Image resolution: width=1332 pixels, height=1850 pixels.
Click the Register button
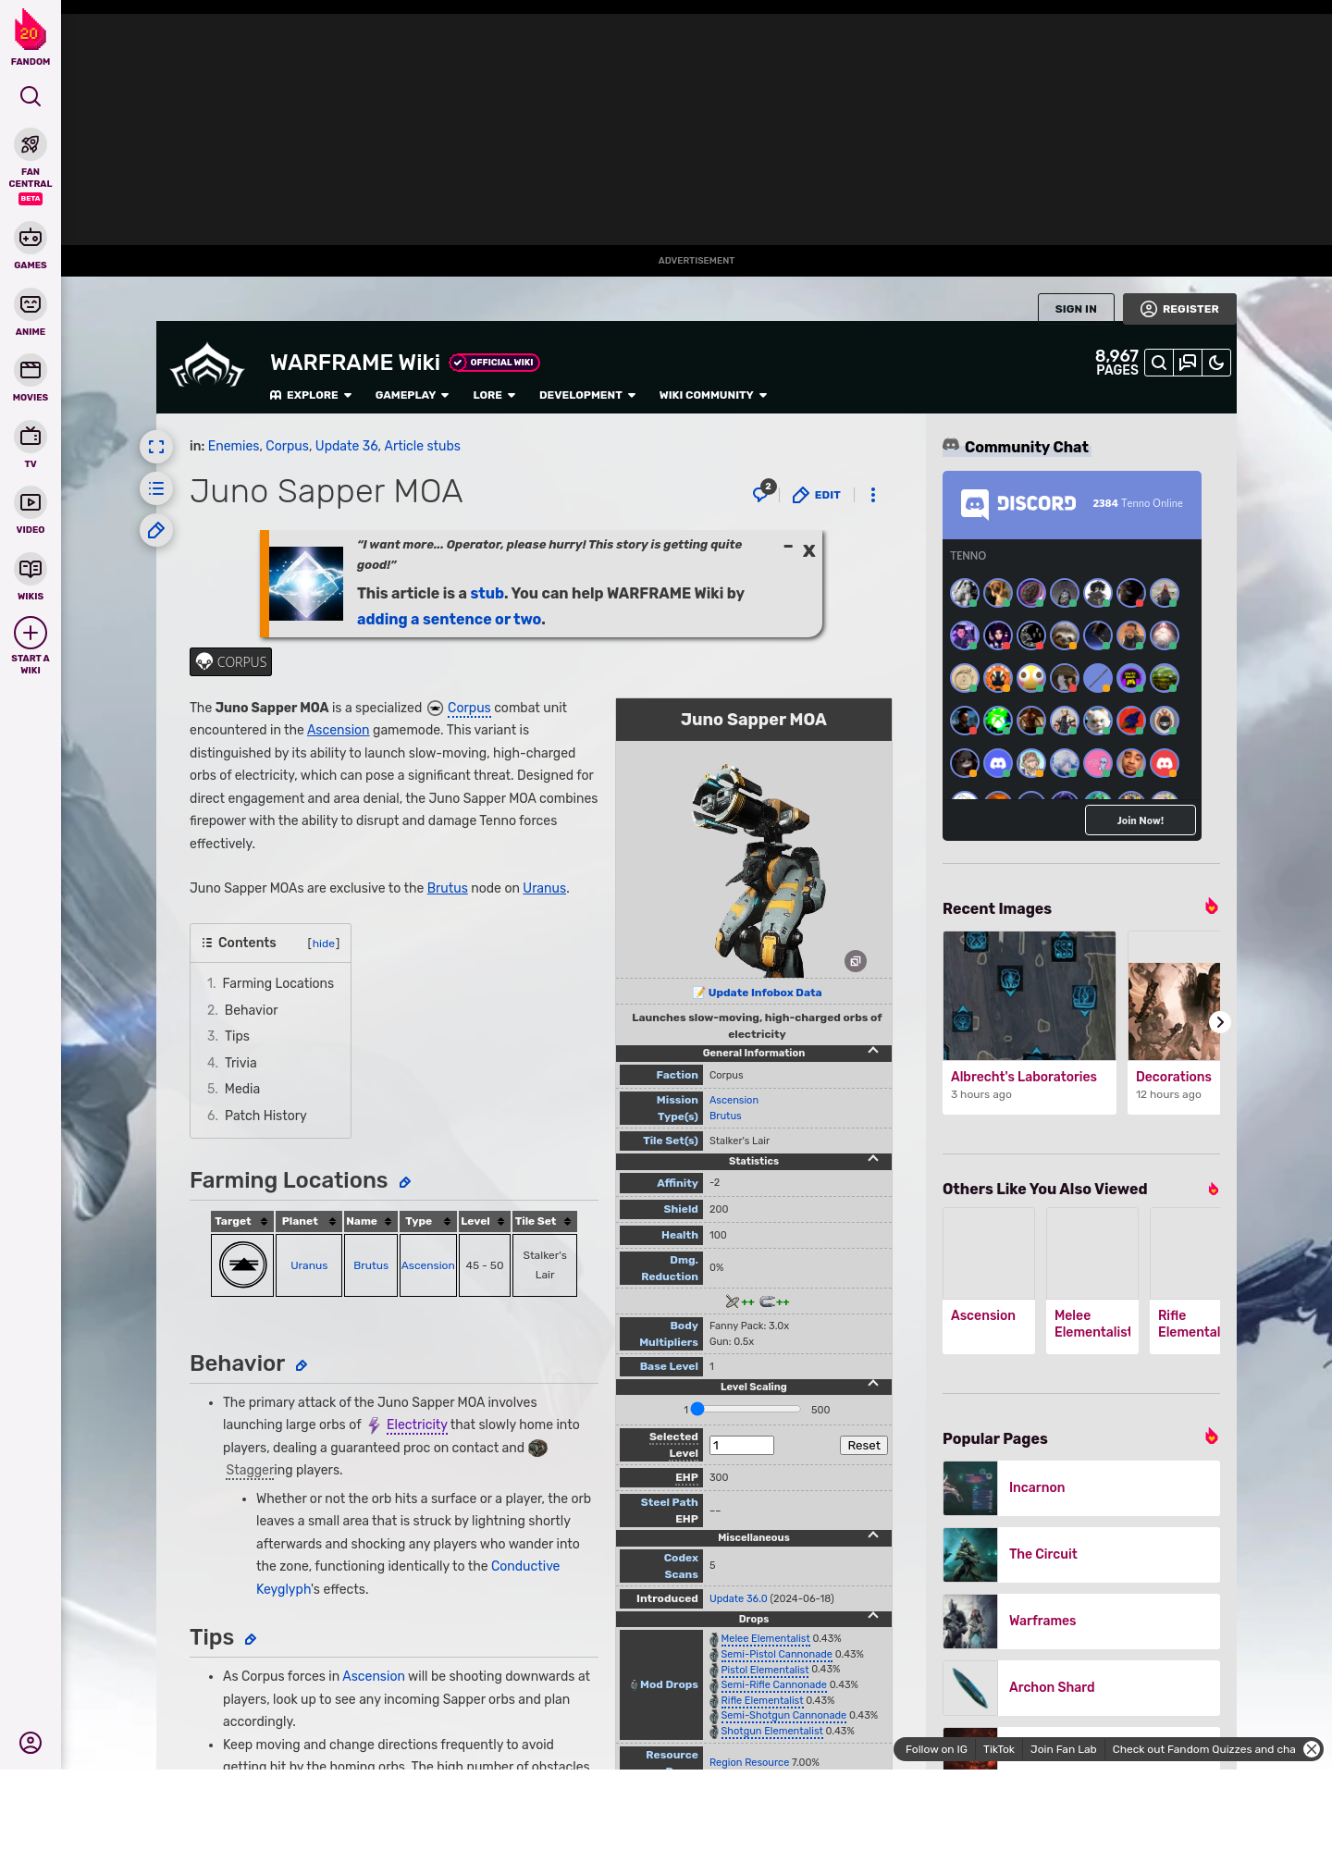[x=1179, y=309]
